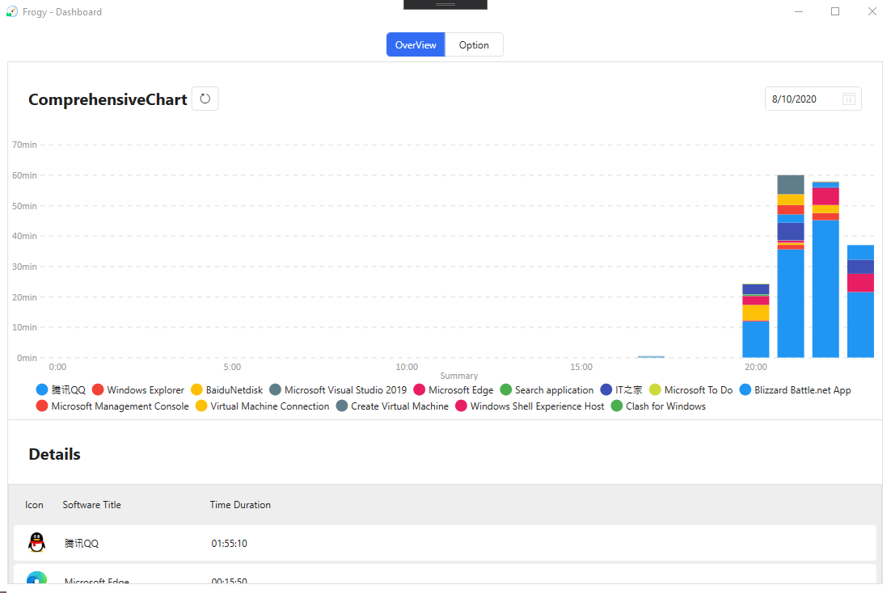
Task: Select the OverView tab
Action: pyautogui.click(x=416, y=45)
